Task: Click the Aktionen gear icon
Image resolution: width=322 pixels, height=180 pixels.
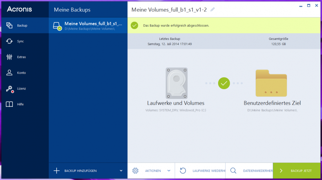Action: [x=135, y=171]
